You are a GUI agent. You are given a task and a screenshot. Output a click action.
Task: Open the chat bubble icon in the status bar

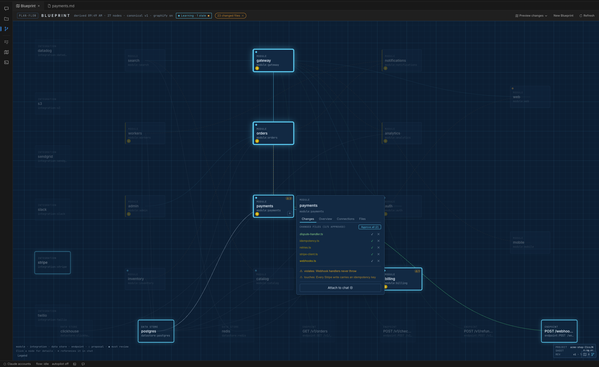[x=83, y=364]
